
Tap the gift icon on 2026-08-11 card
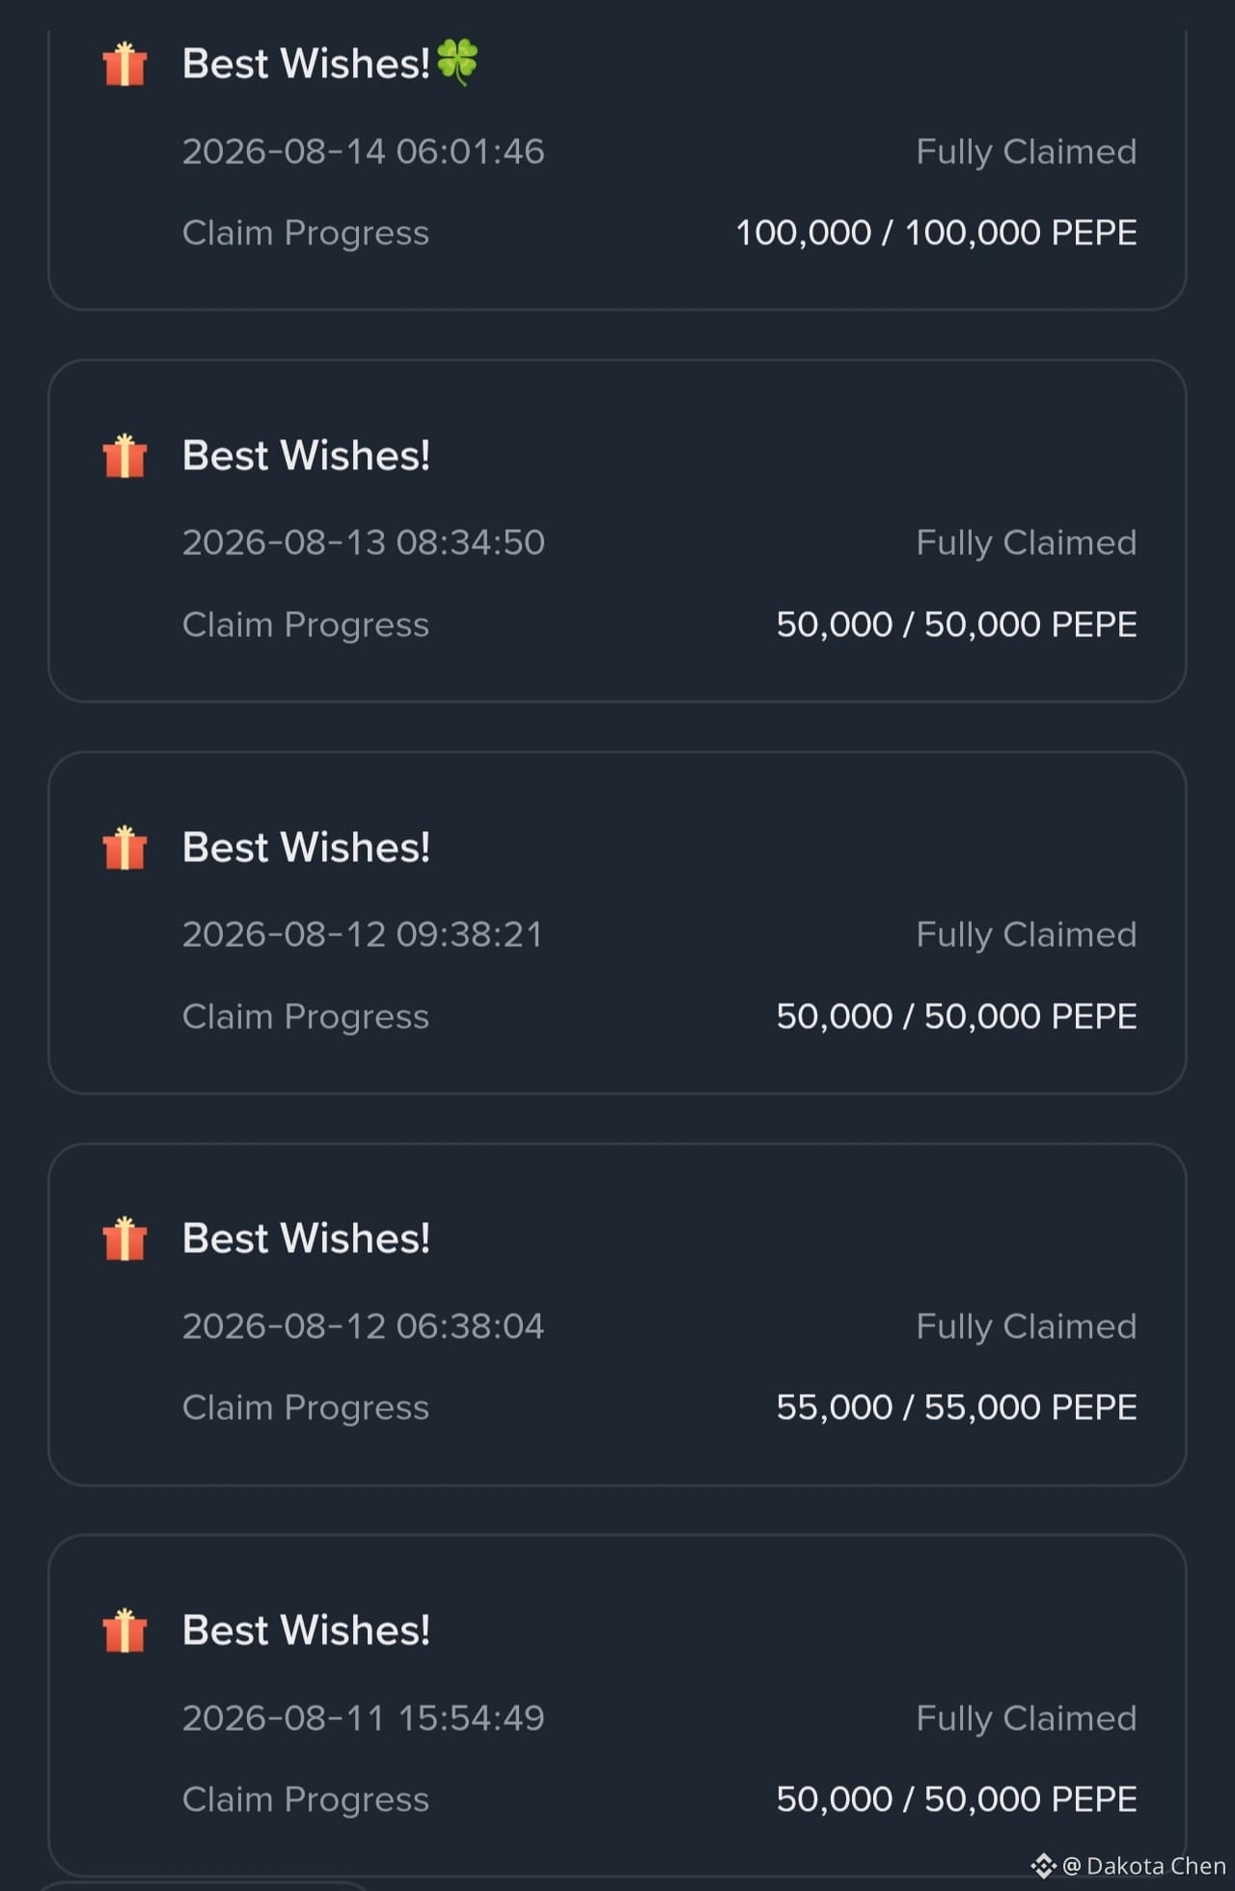(x=124, y=1631)
